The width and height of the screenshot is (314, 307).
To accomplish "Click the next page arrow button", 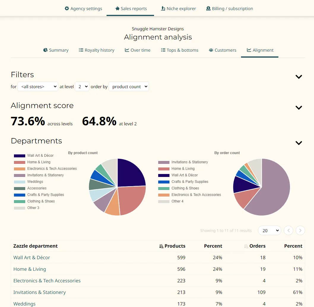I will click(x=300, y=231).
